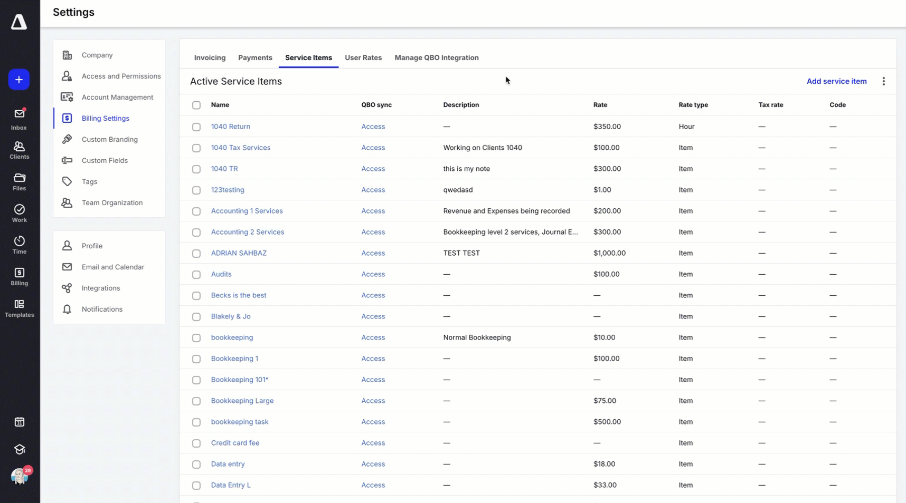Open the Inbox from the sidebar
The image size is (906, 503).
point(19,119)
